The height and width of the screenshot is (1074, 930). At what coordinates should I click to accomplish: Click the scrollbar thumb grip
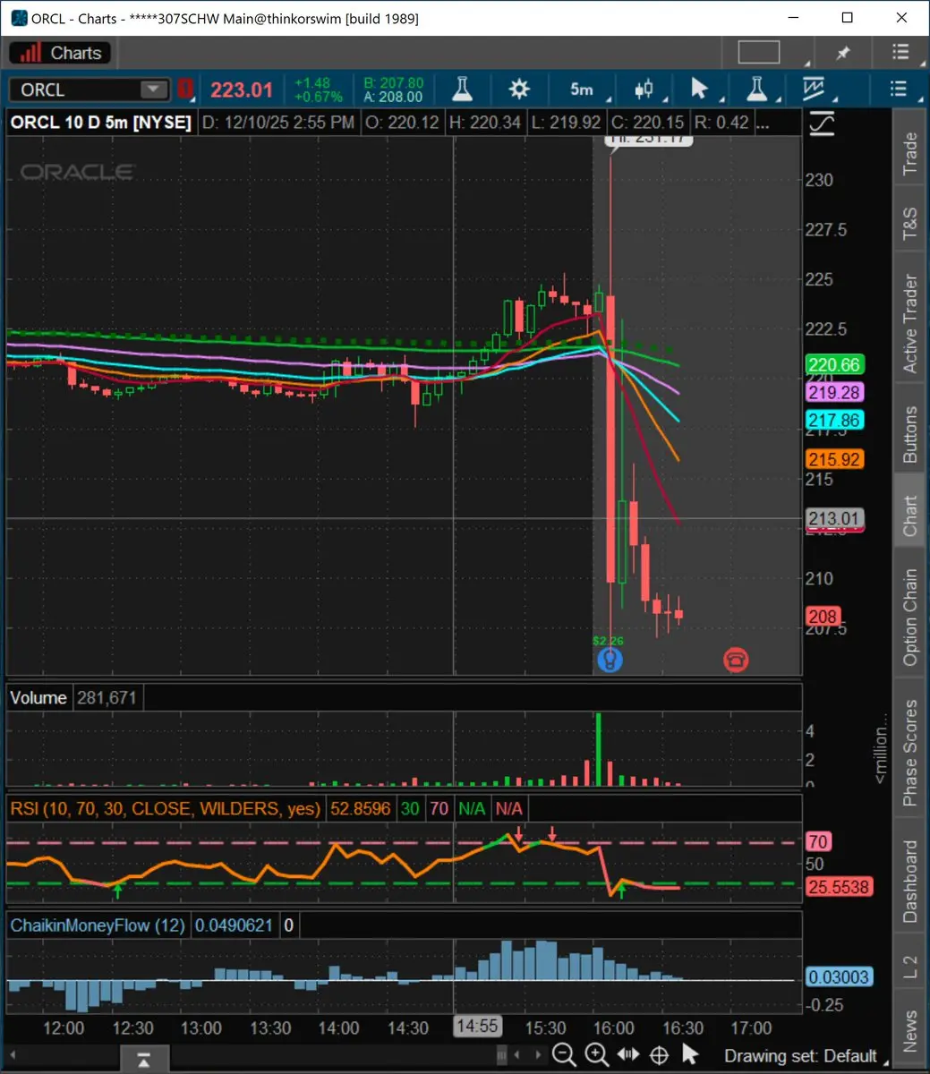pyautogui.click(x=504, y=1055)
